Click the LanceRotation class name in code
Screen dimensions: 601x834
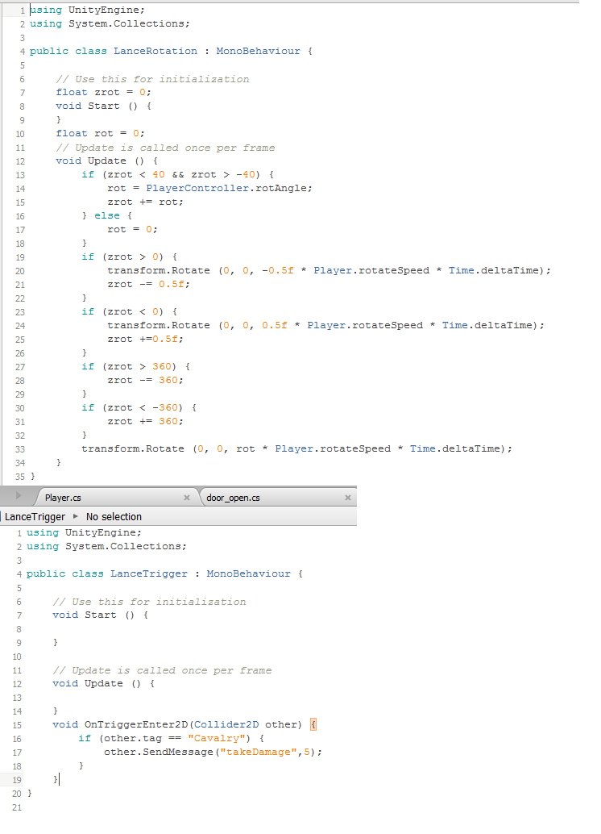click(x=155, y=51)
